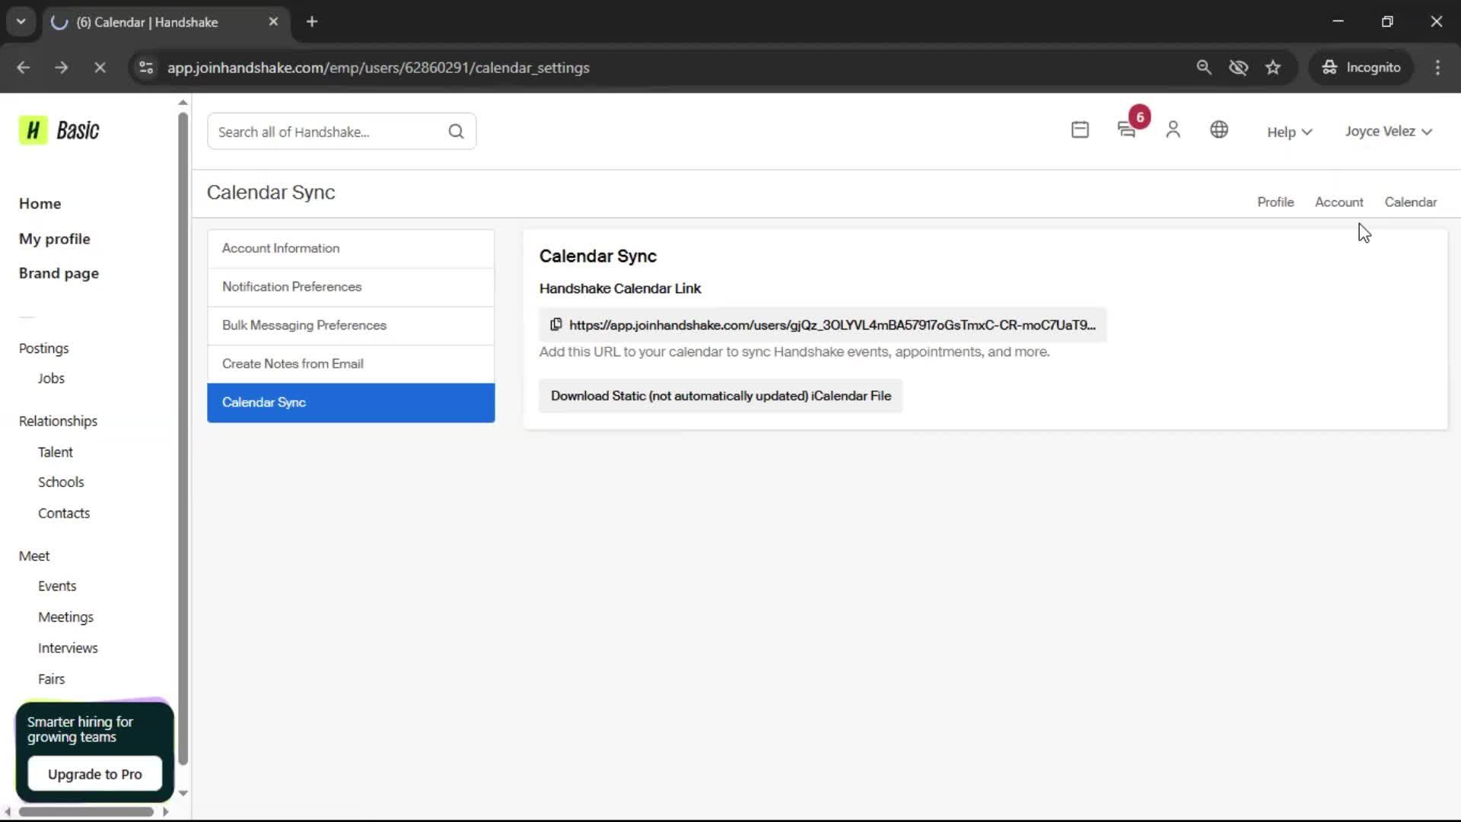Open messages icon with 6 badge
1461x822 pixels.
1128,130
